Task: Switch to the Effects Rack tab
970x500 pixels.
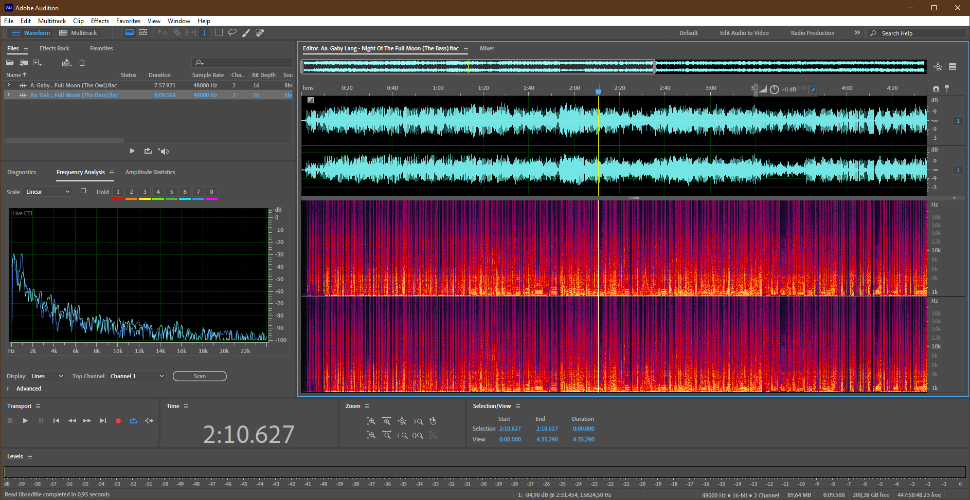Action: pos(55,48)
